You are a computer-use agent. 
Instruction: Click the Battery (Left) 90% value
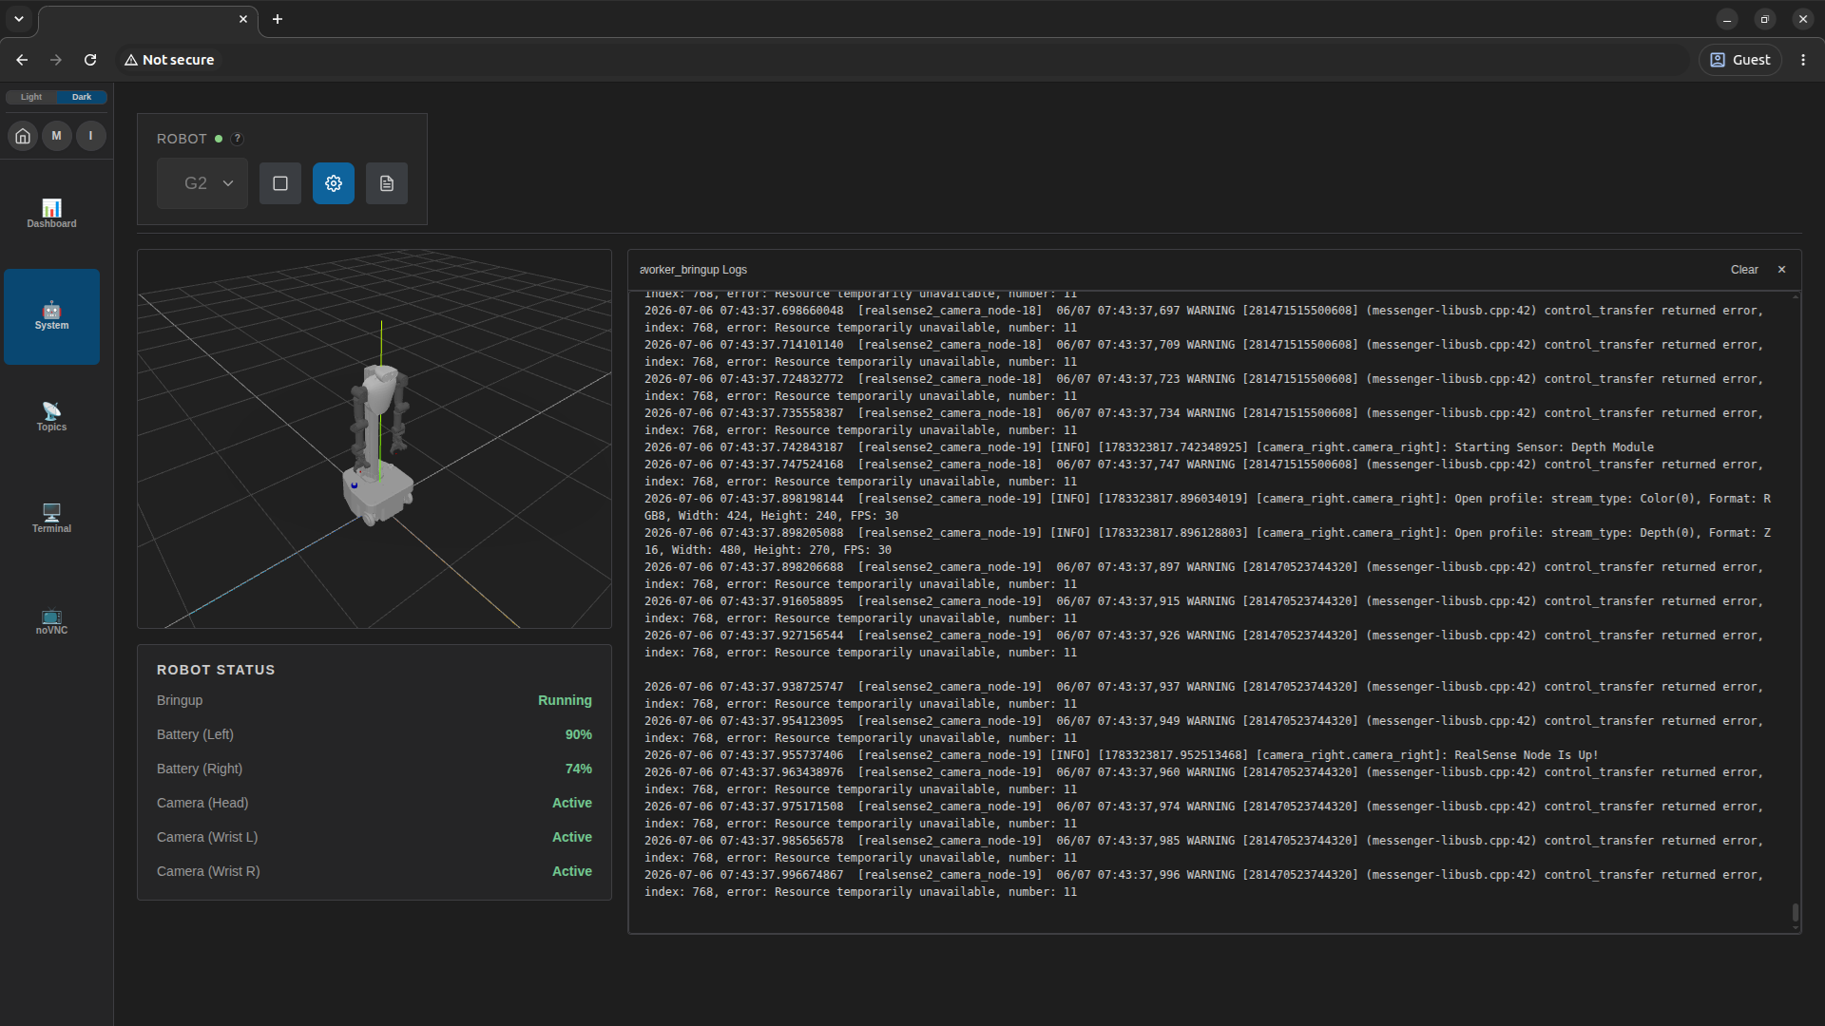[x=578, y=734]
